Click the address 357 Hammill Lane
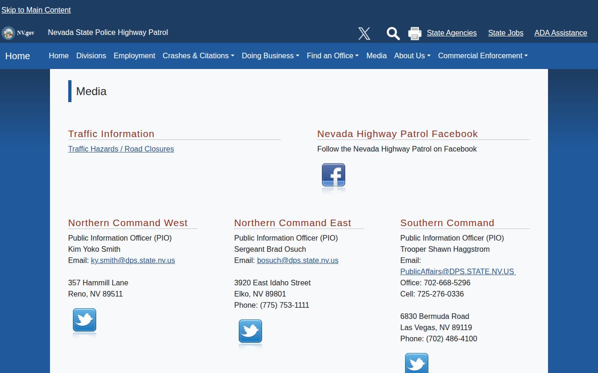The image size is (598, 373). (x=98, y=283)
